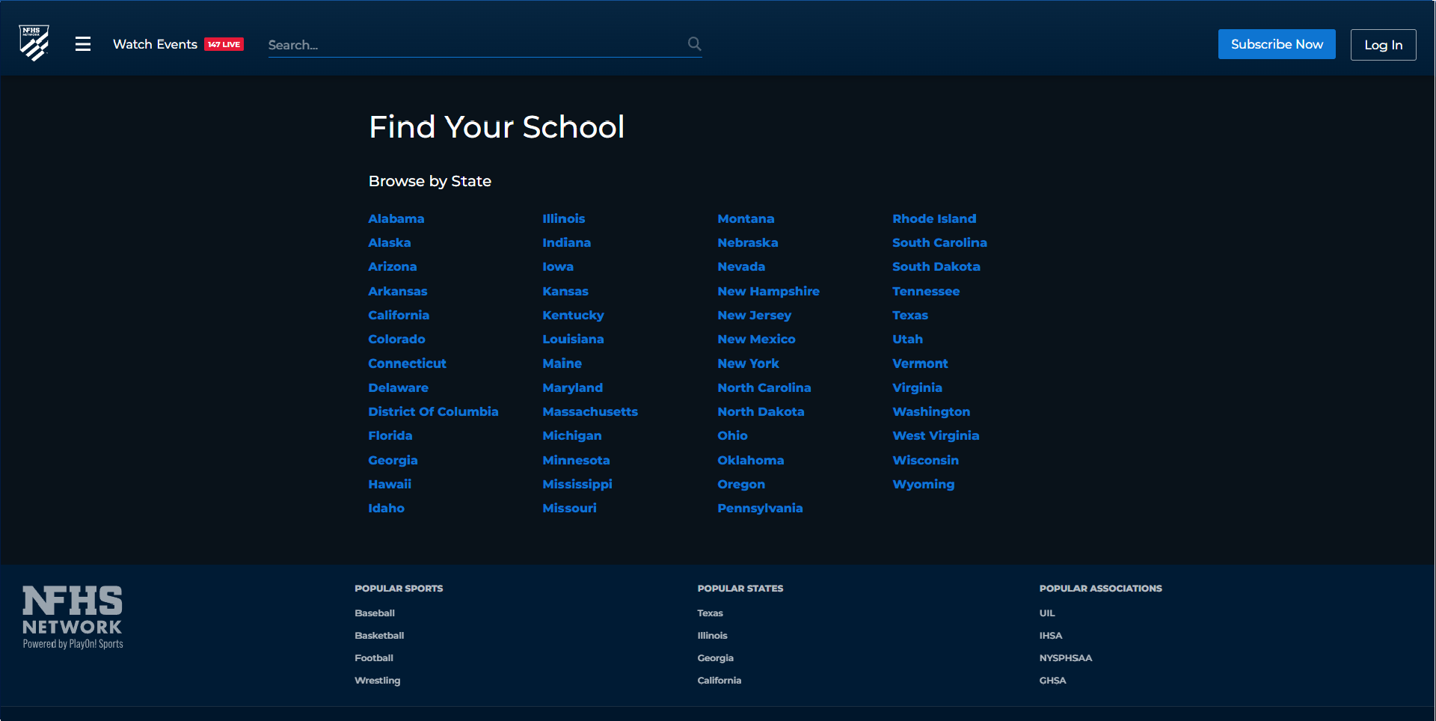Select Rhode Island state link

coord(933,218)
